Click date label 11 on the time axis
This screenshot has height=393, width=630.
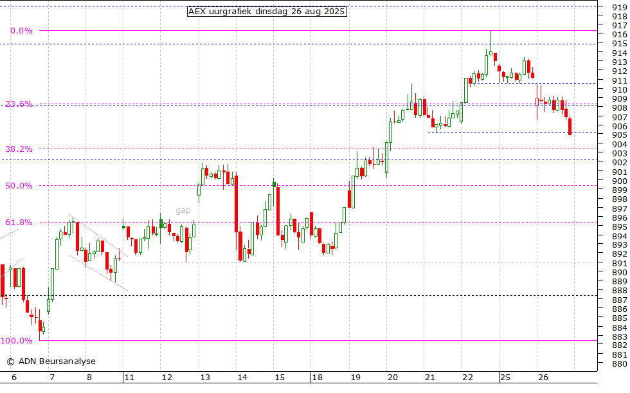tap(129, 378)
